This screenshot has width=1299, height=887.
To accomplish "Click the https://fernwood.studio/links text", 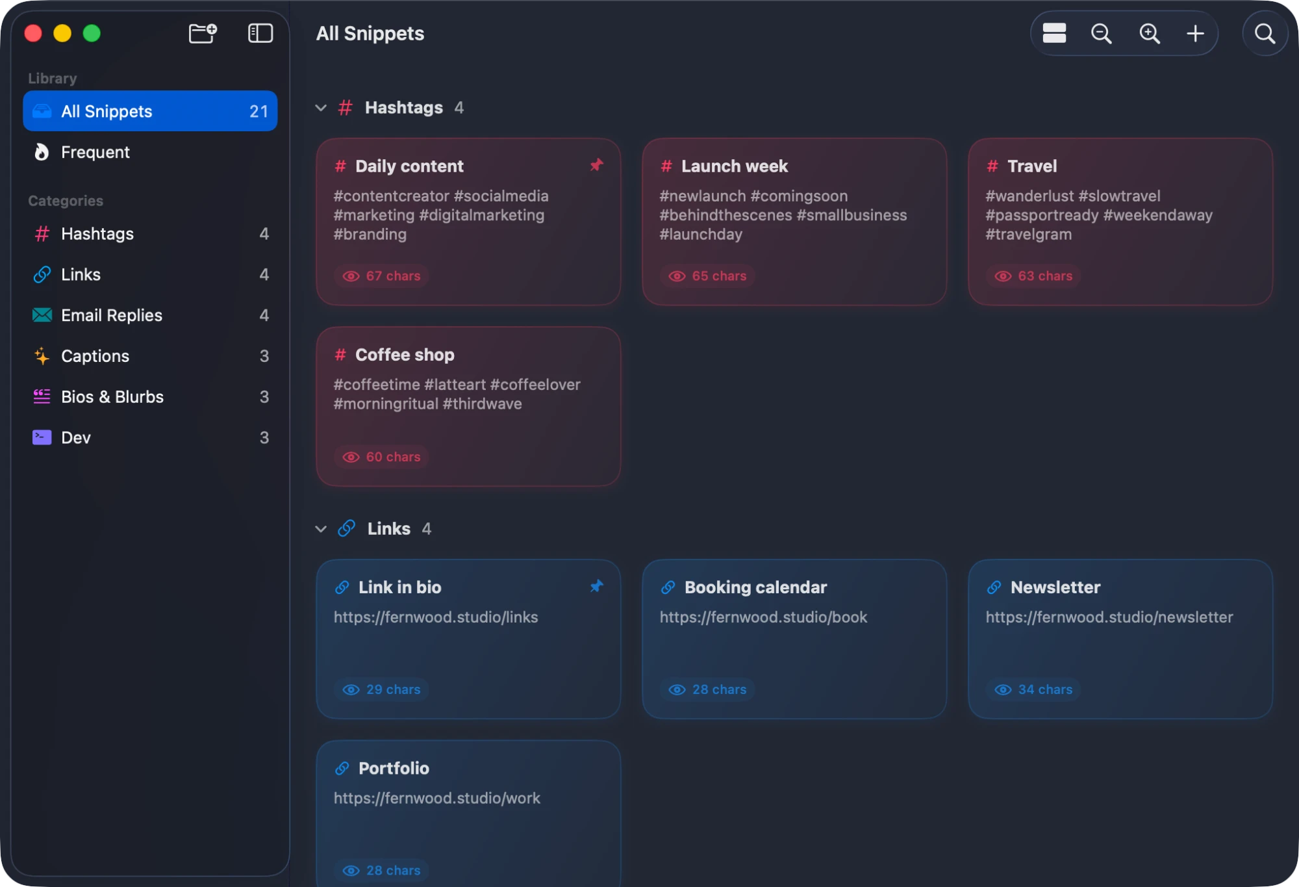I will click(x=436, y=617).
